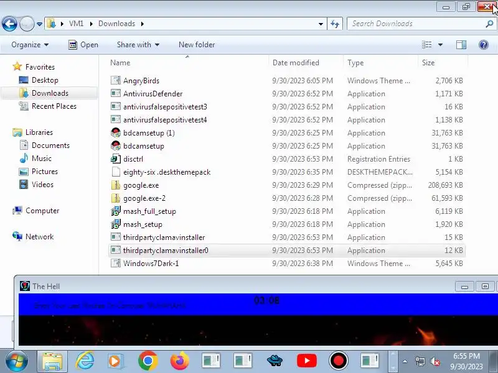Select the AntivirusDefender application icon
This screenshot has width=498, height=373.
point(116,93)
